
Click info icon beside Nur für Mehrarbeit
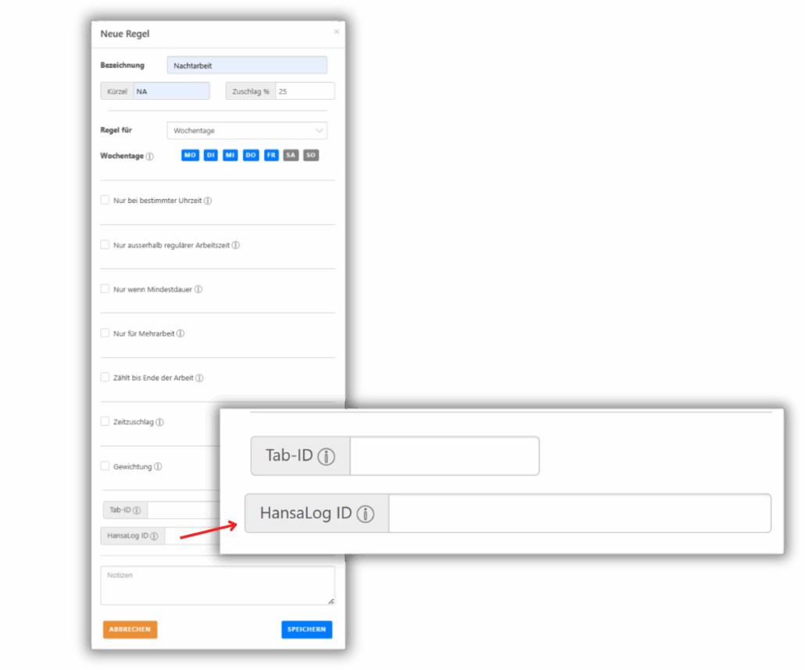click(x=181, y=333)
